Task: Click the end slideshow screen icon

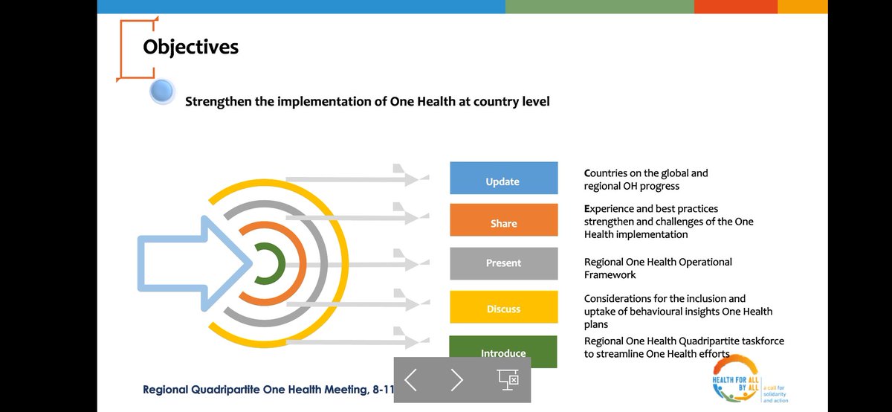Action: pyautogui.click(x=508, y=379)
